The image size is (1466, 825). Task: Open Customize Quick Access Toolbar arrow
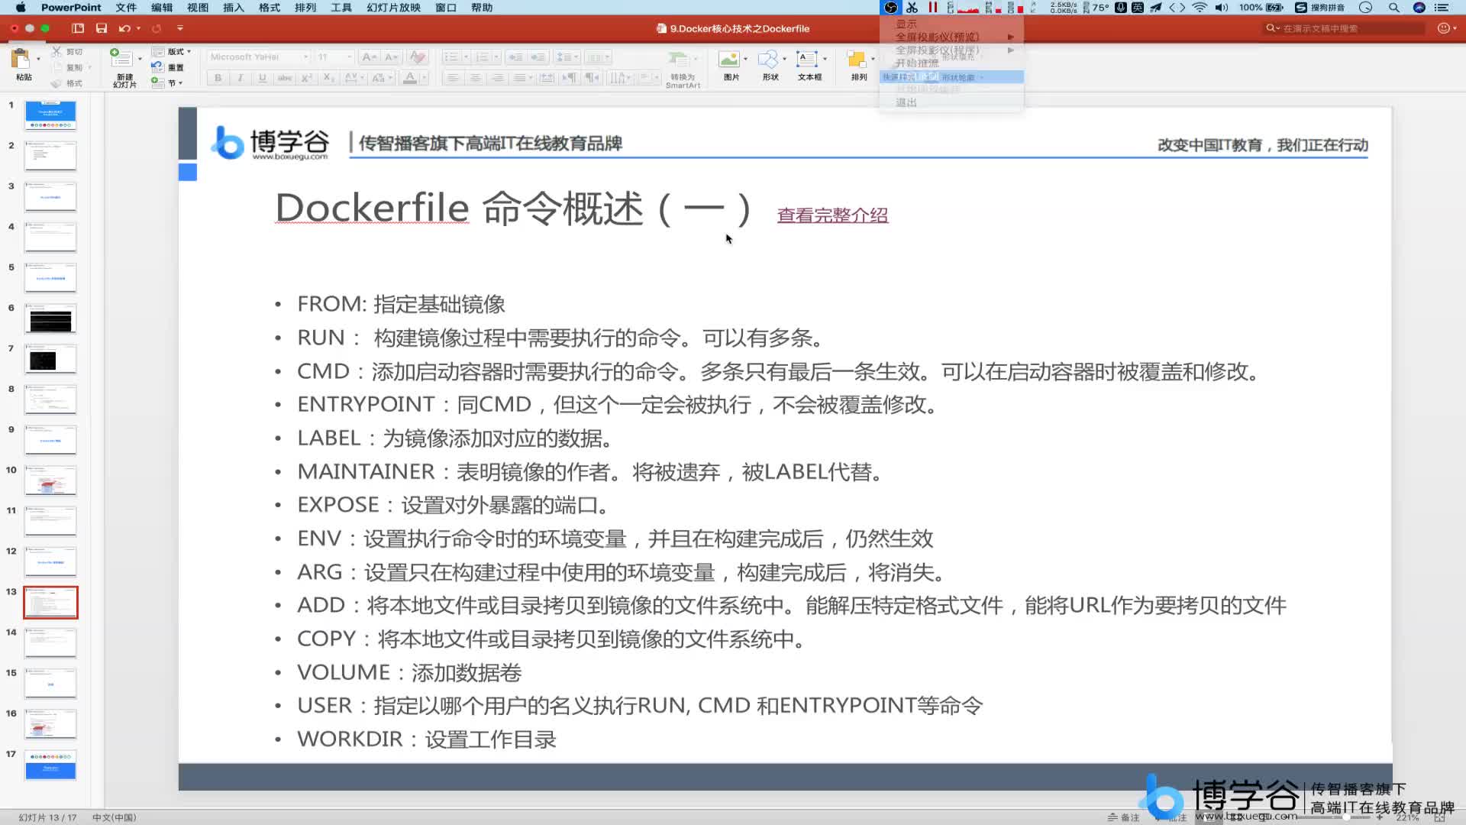[x=180, y=28]
